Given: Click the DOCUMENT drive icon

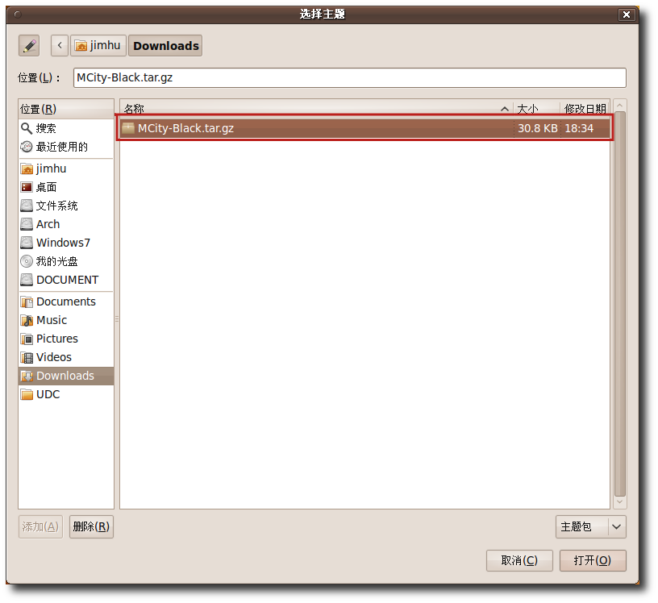Looking at the screenshot, I should point(27,280).
